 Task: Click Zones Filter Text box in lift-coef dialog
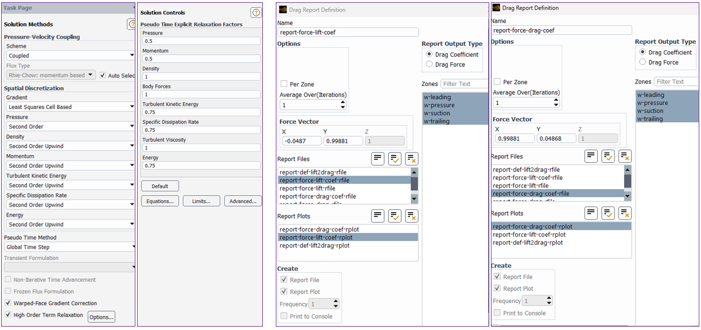464,84
